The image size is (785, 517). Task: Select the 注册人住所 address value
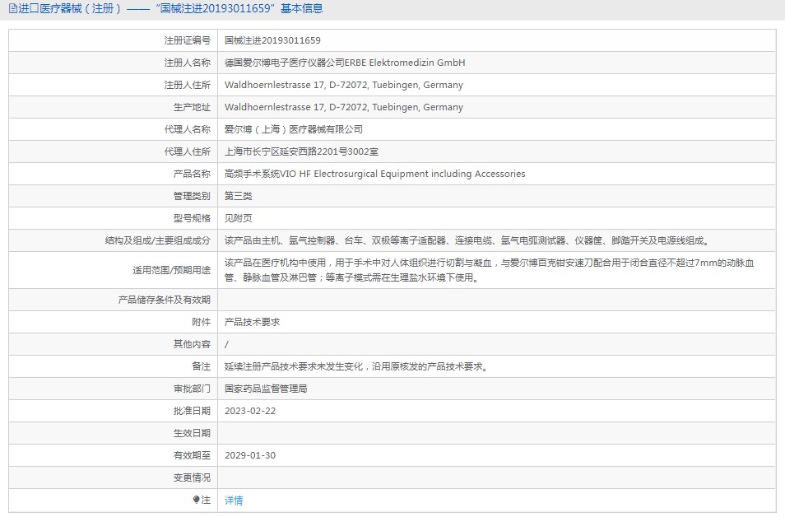343,85
